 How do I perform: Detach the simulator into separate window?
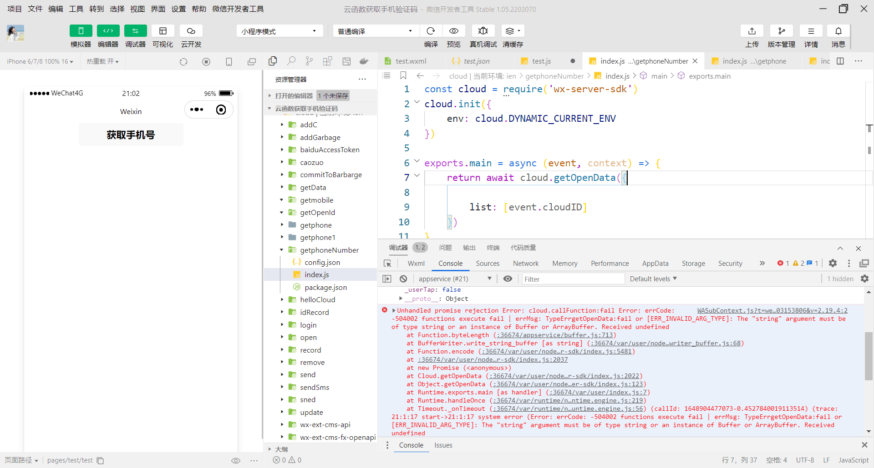252,61
